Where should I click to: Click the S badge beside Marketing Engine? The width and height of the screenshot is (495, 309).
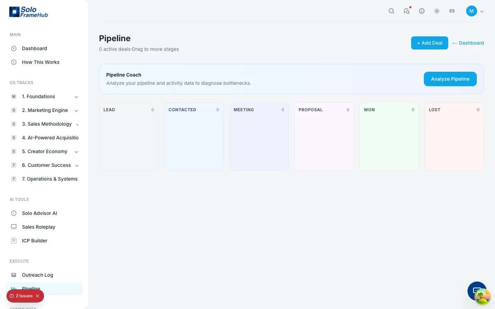(14, 110)
